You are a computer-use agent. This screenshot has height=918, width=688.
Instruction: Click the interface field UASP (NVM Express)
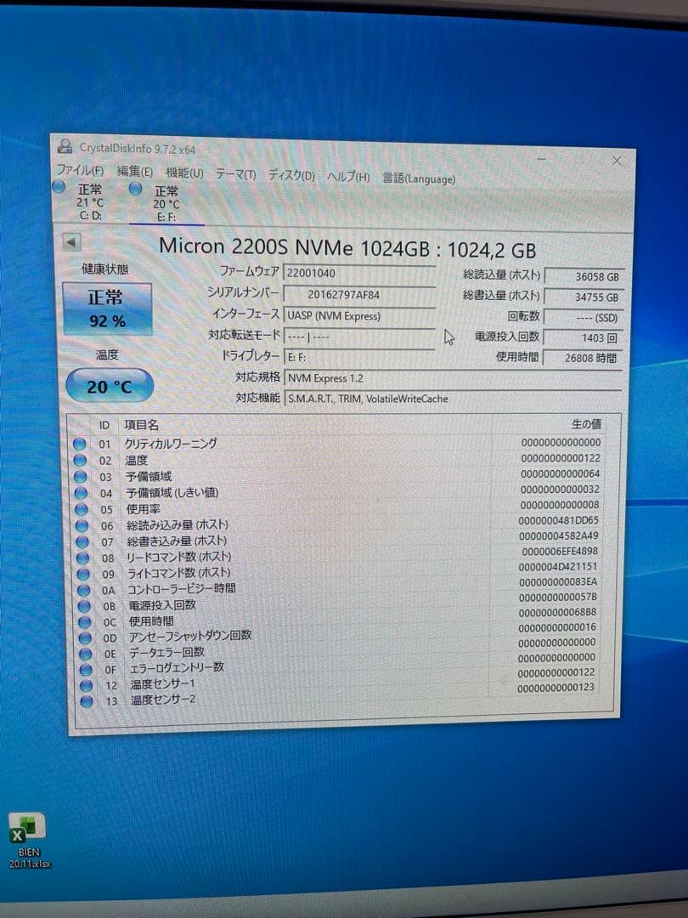pos(359,315)
